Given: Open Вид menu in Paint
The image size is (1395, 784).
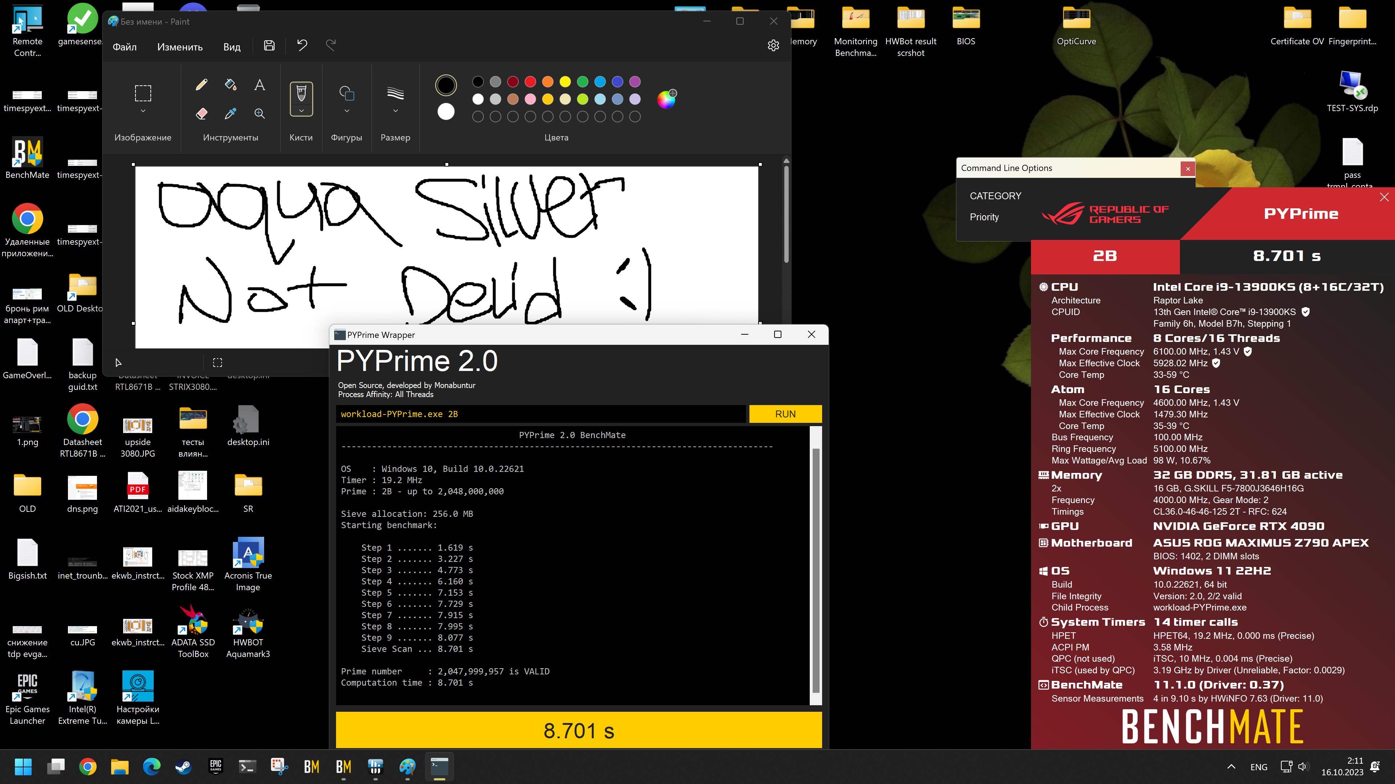Looking at the screenshot, I should pos(232,46).
